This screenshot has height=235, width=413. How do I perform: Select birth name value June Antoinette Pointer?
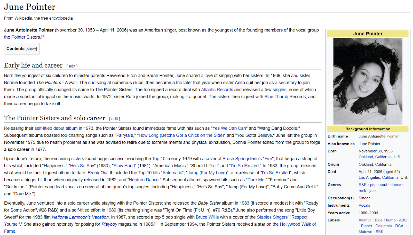pos(379,136)
